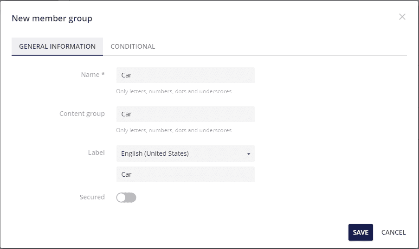Focus the Content group input field
Image resolution: width=419 pixels, height=249 pixels.
[186, 114]
